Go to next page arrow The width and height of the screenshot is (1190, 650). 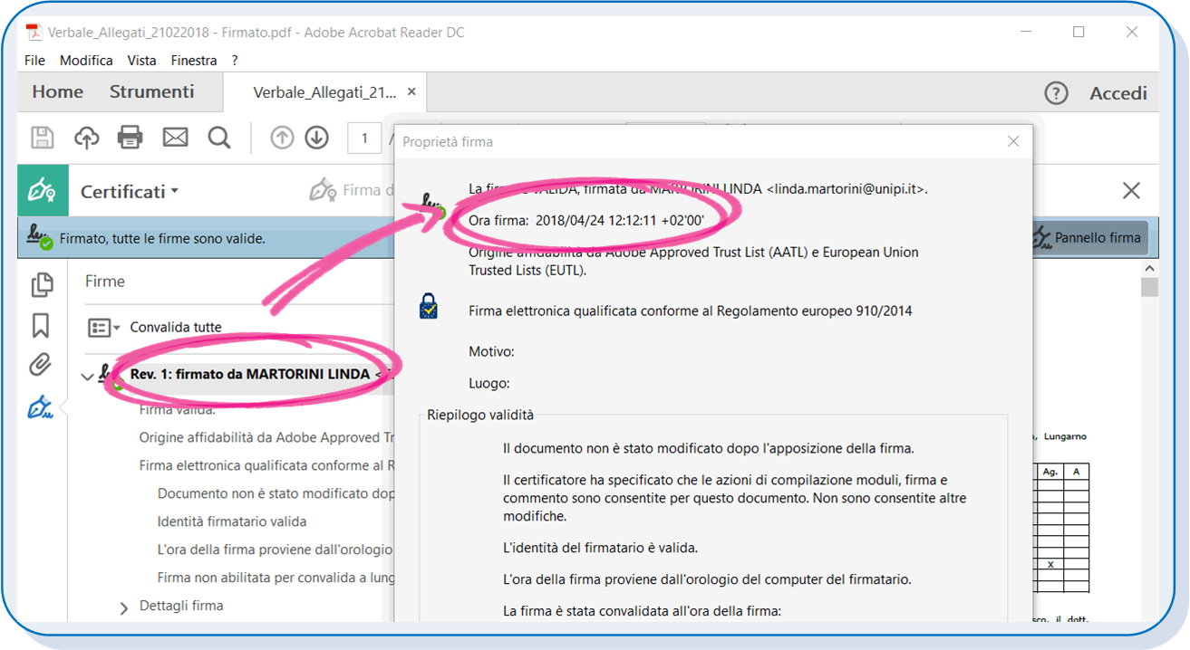click(x=316, y=138)
